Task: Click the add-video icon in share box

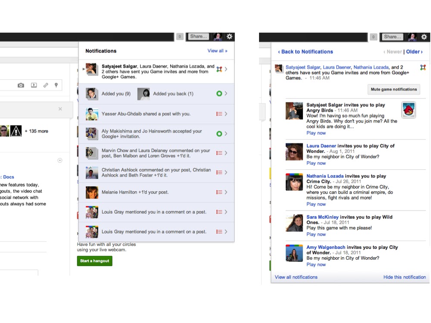Action: click(34, 85)
